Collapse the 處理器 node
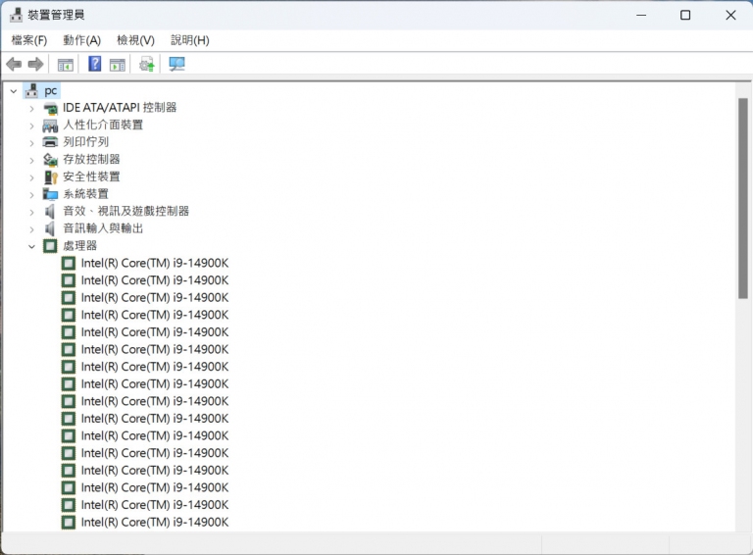Viewport: 753px width, 555px height. (x=31, y=246)
